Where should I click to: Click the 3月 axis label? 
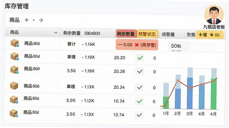[x=189, y=113]
